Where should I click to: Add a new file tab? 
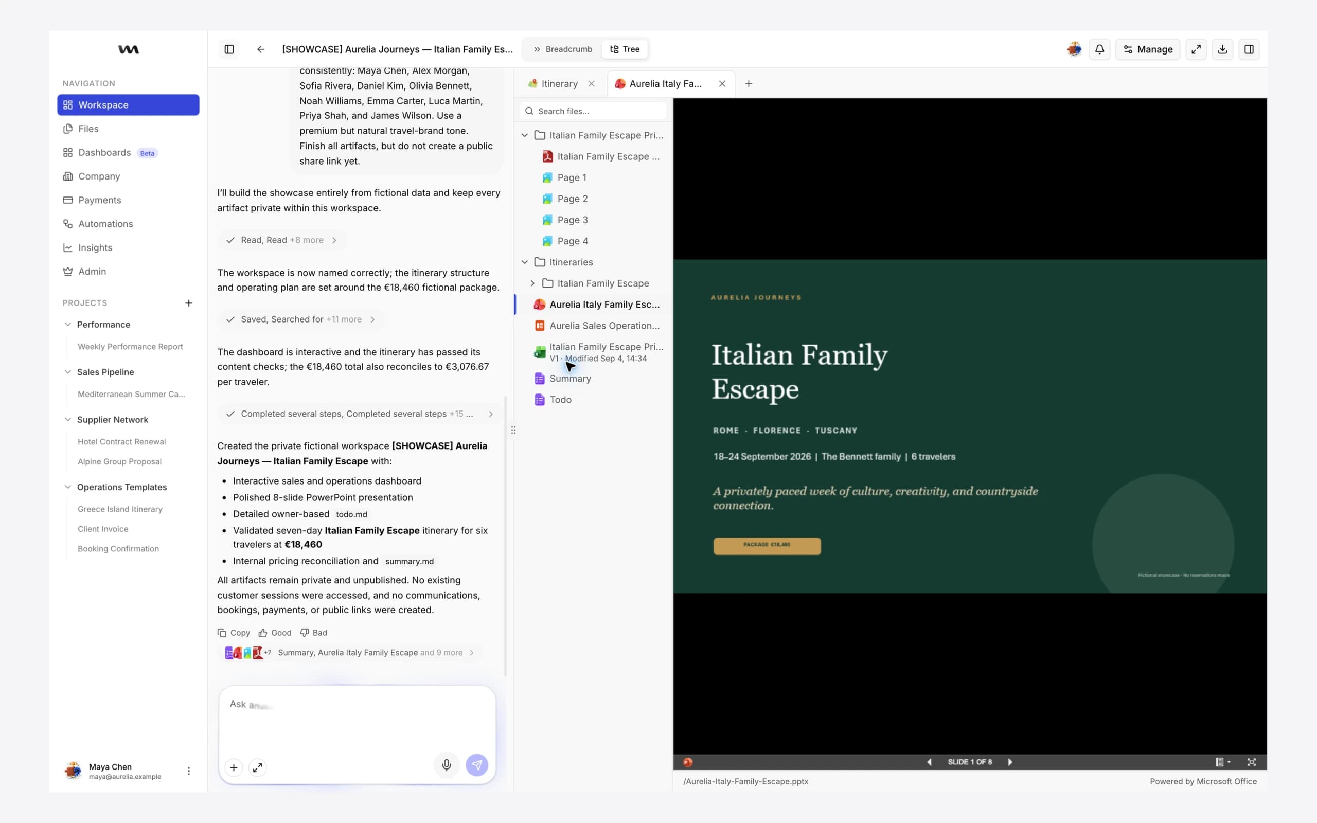pyautogui.click(x=749, y=84)
